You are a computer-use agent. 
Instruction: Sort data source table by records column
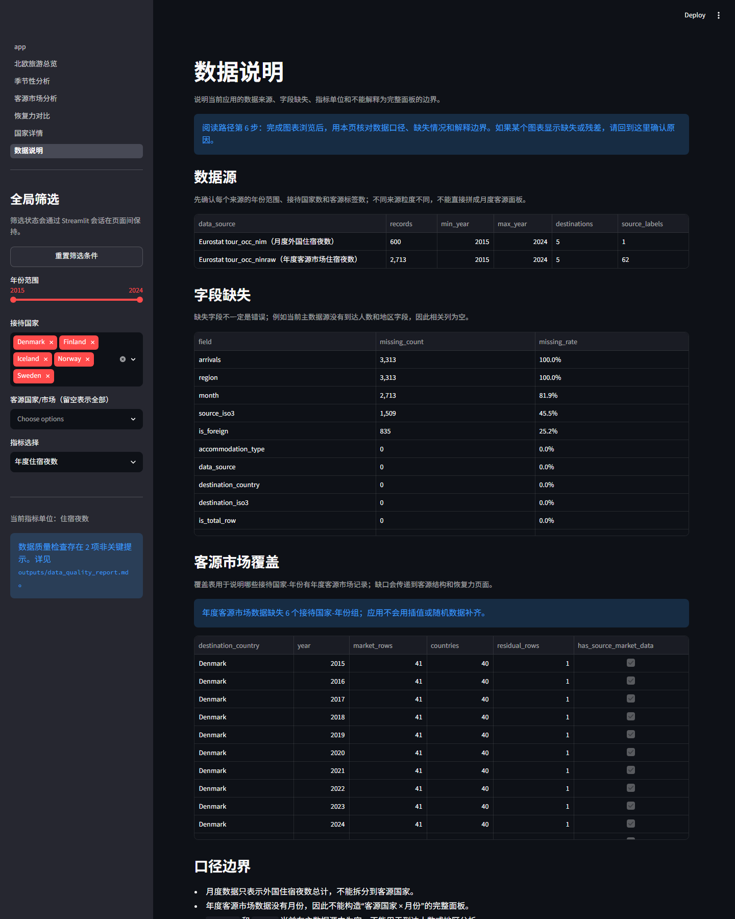coord(411,224)
